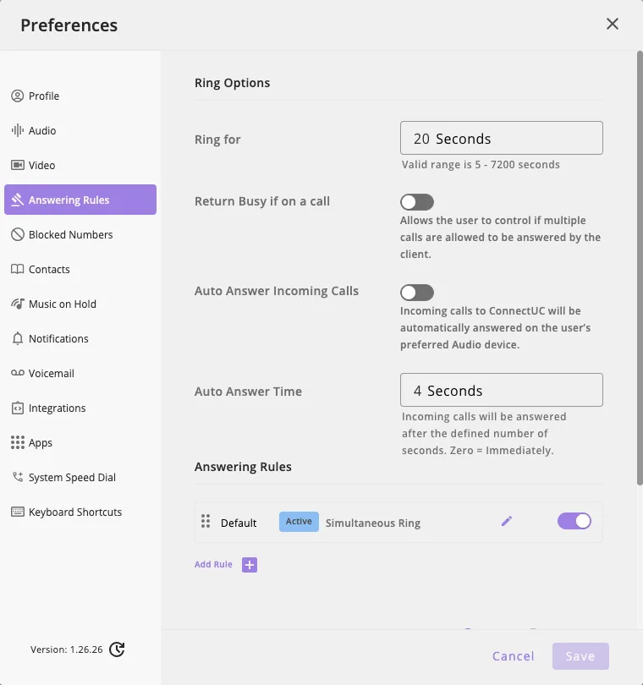Toggle Return Busy if on a call
This screenshot has width=643, height=685.
pos(417,202)
